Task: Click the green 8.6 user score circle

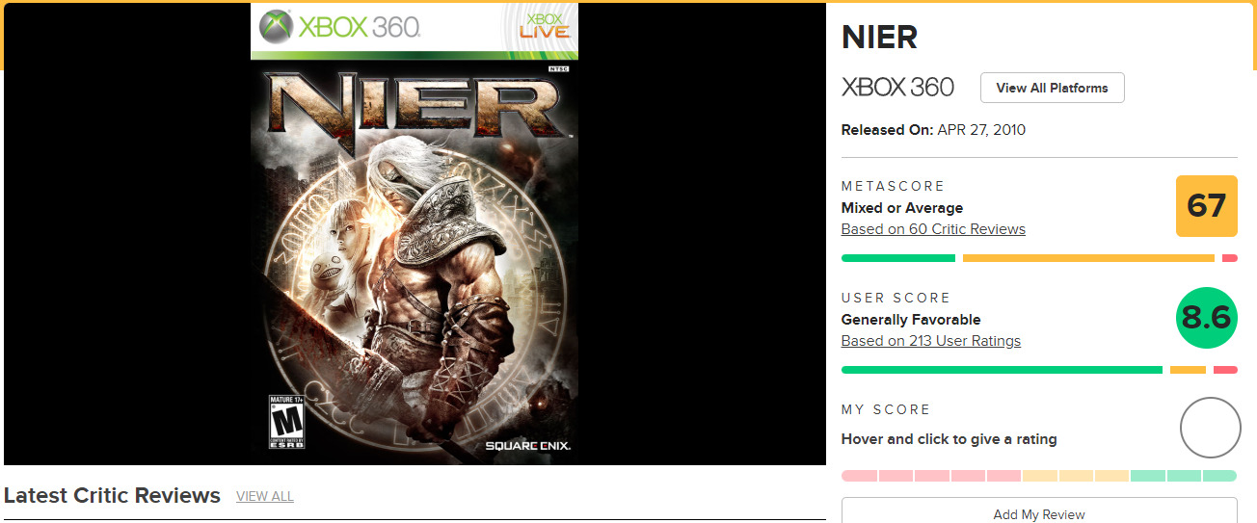Action: click(1207, 318)
